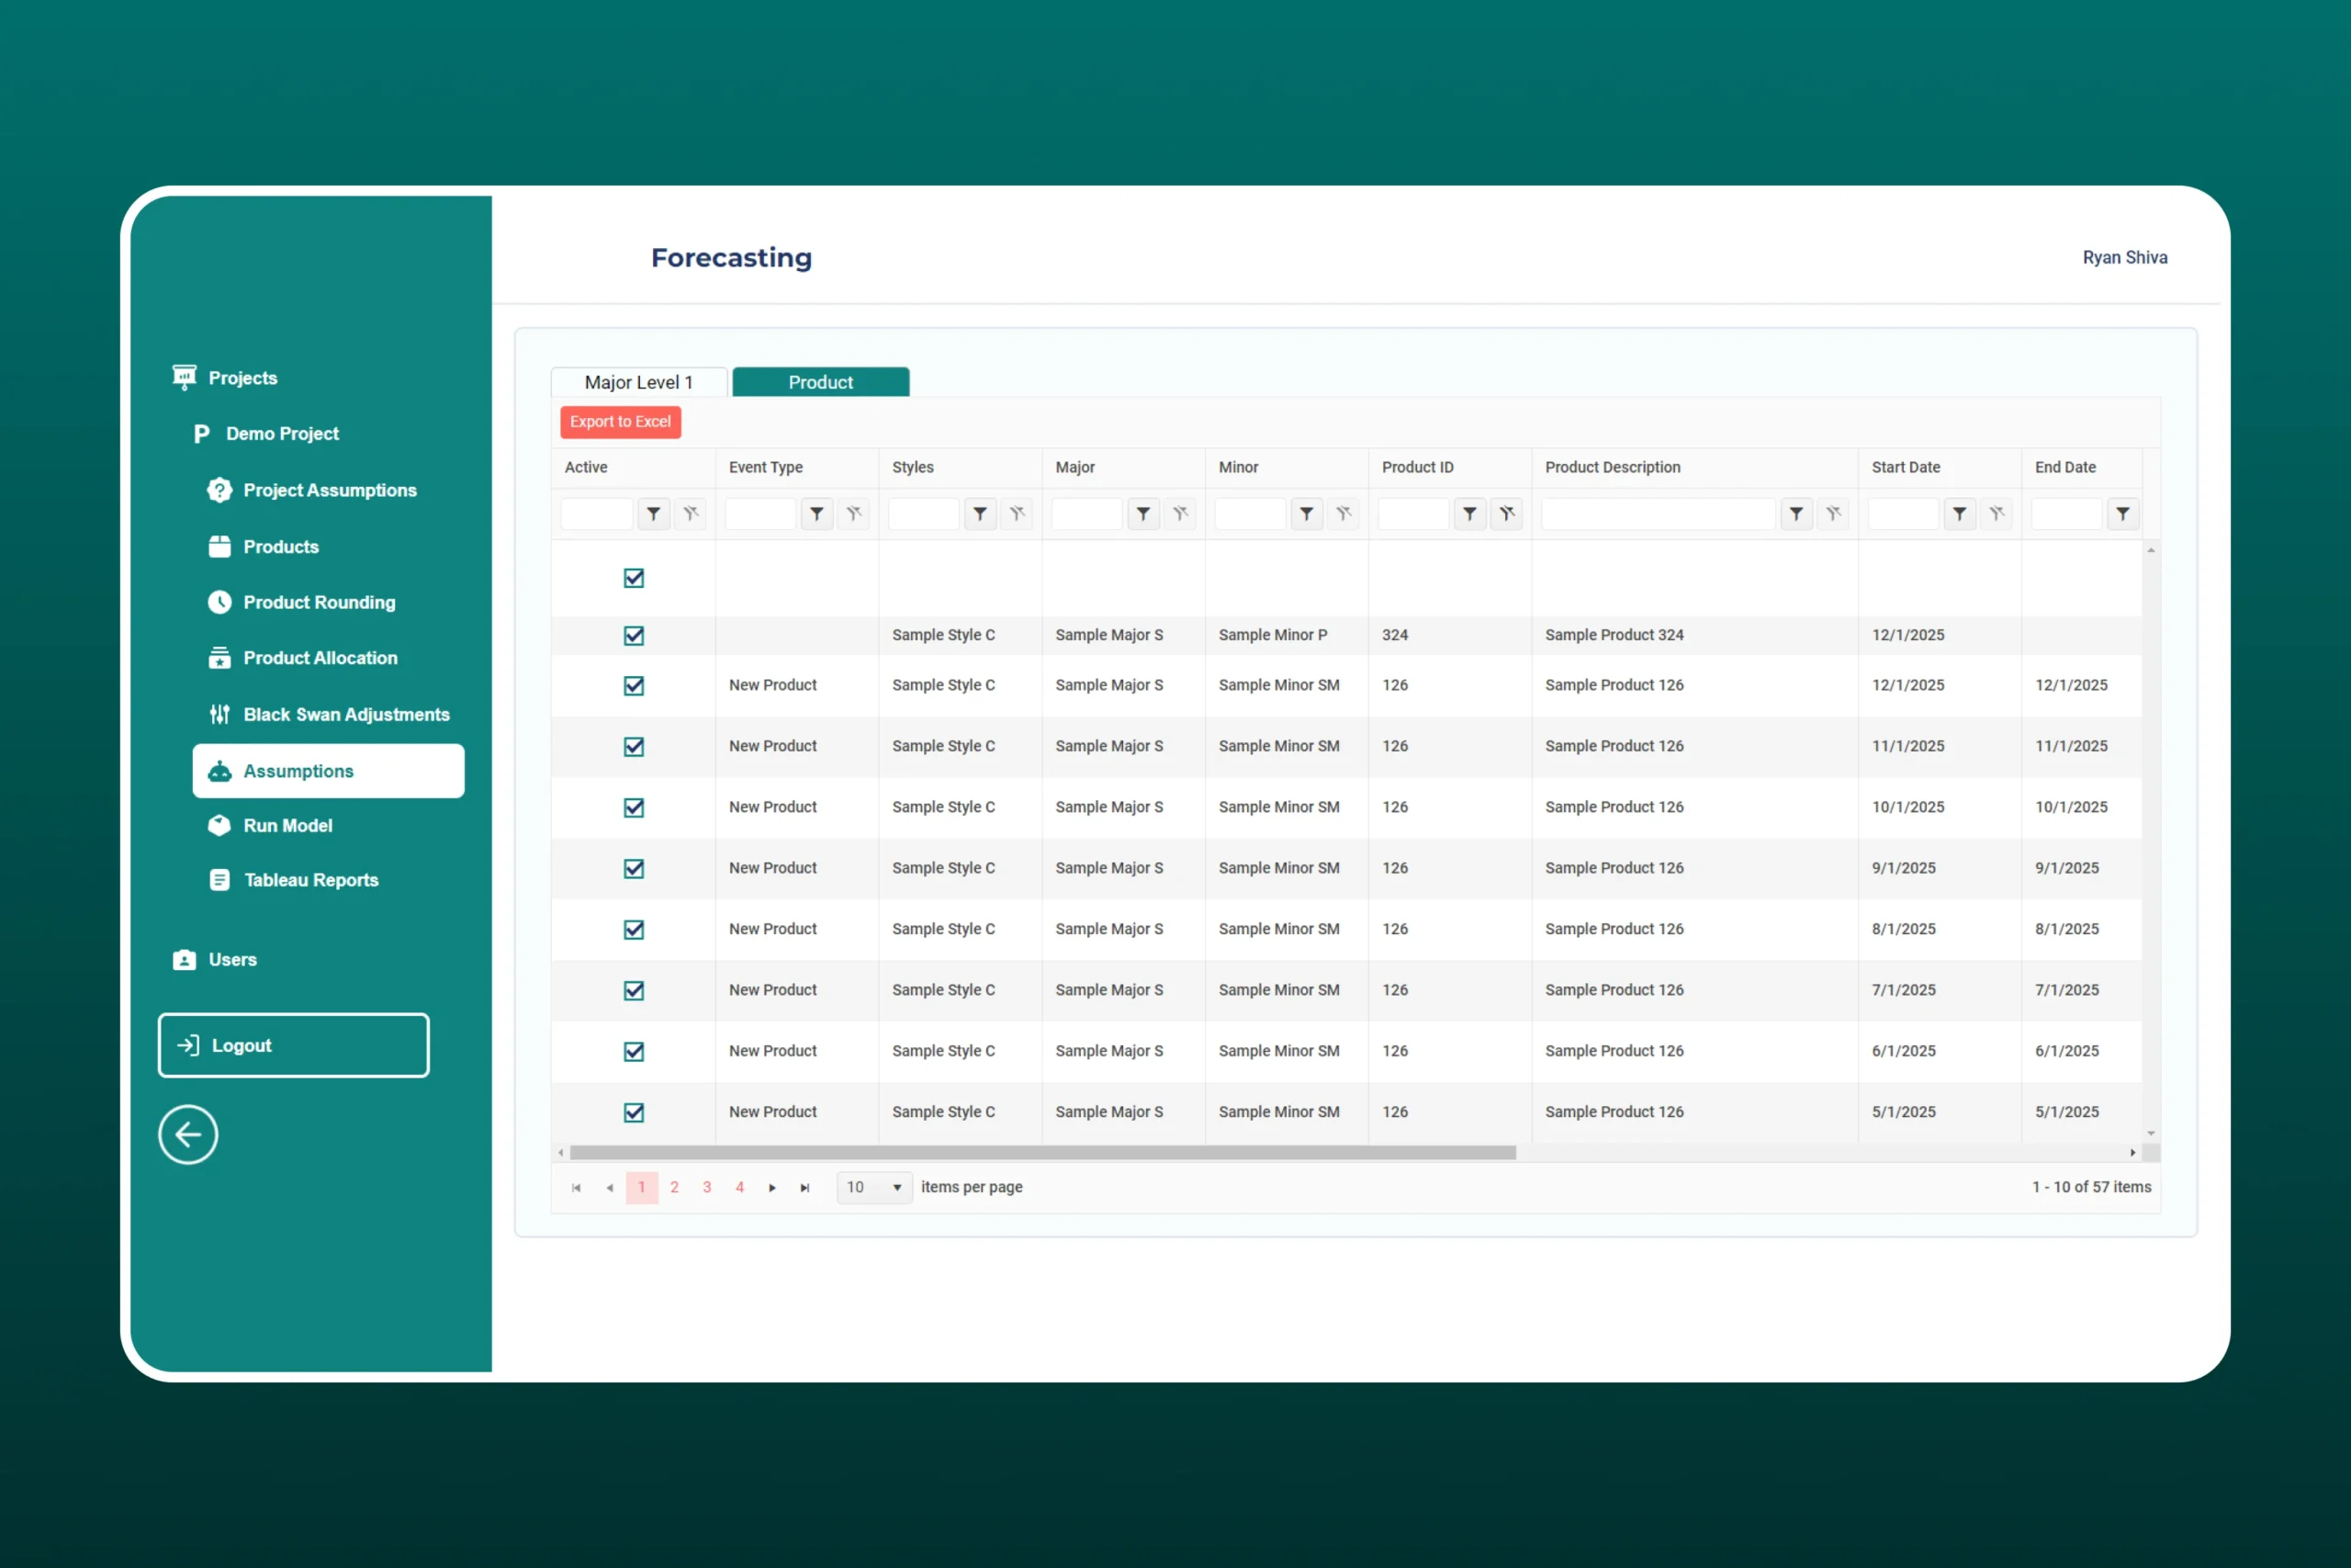Jump to the last page of results
Image resolution: width=2351 pixels, height=1568 pixels.
(804, 1188)
